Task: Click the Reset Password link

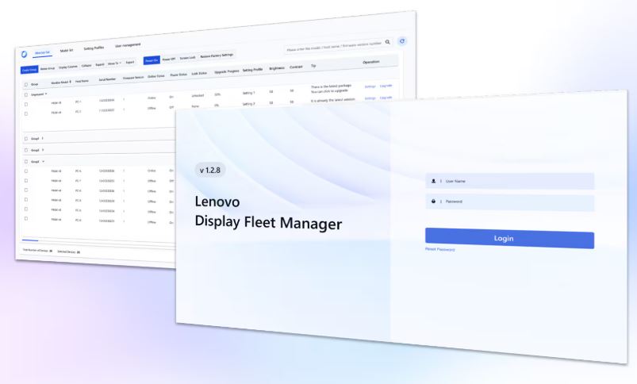Action: click(x=439, y=249)
